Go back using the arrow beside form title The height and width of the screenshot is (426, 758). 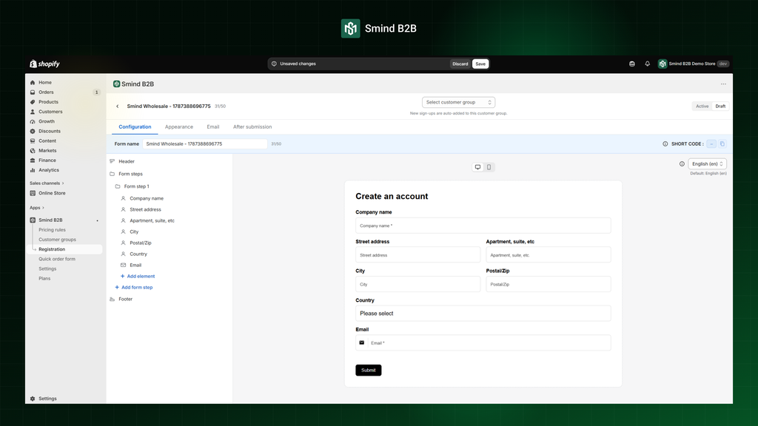coord(118,106)
